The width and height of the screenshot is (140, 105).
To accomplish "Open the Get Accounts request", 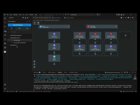I will click(17, 40).
